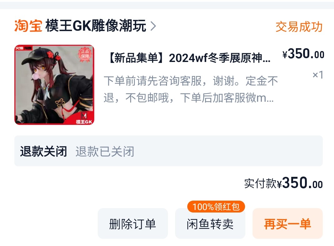
Task: Open product title 新品集单 2024wf冬季展
Action: coord(189,58)
